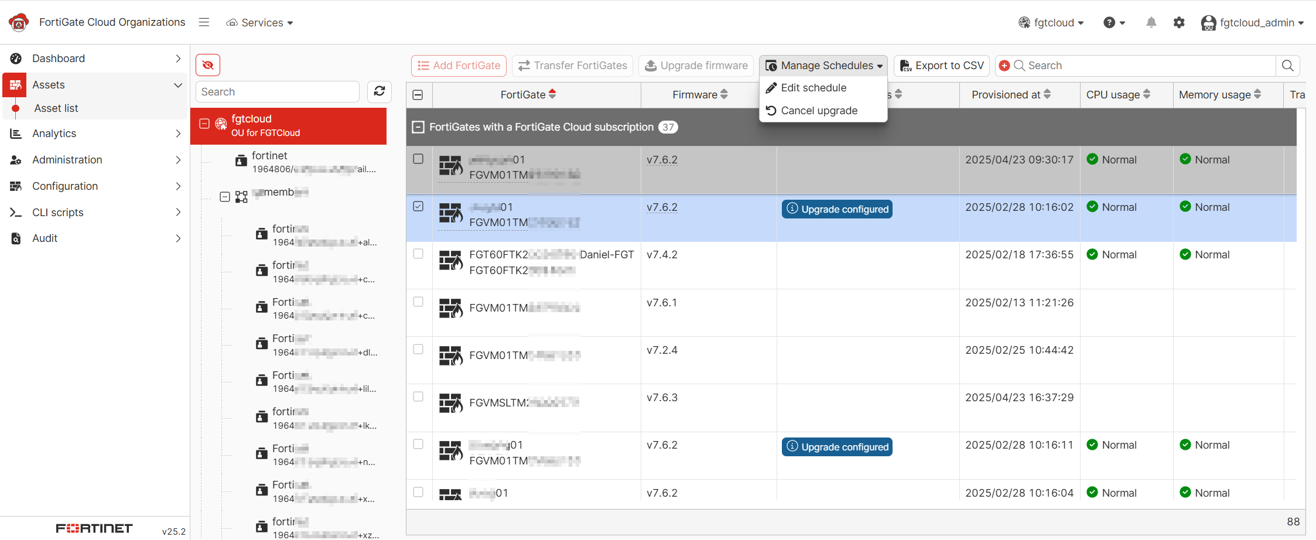
Task: Focus the organization tree Search field
Action: coord(277,92)
